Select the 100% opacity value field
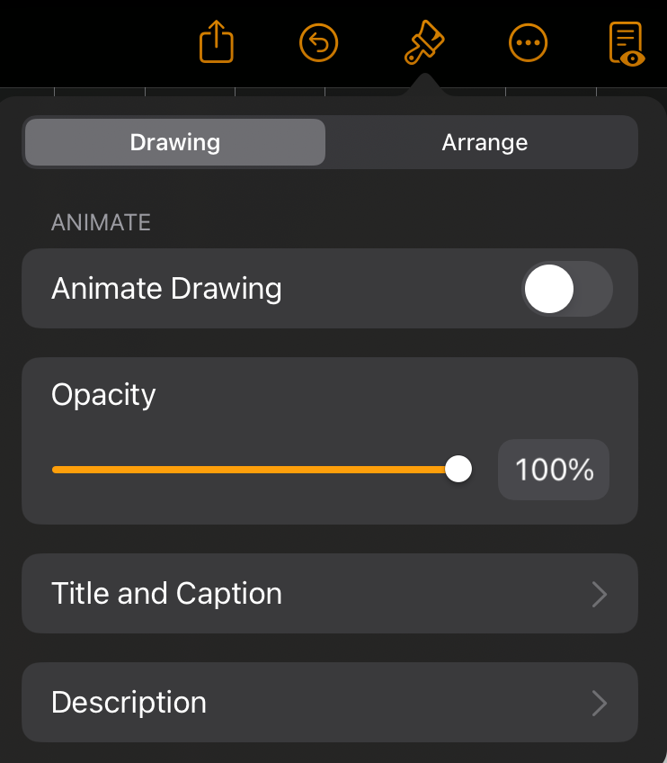 coord(554,470)
